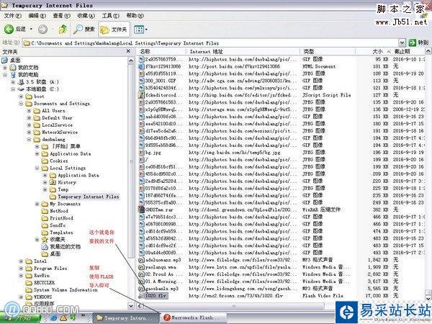Select the 收藏夹 star folder icon

coord(45,240)
